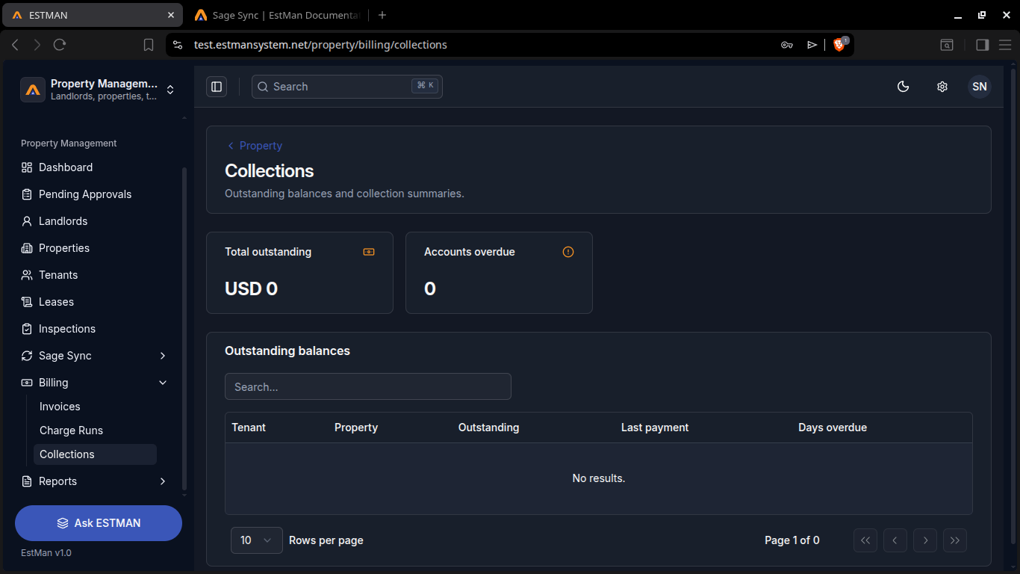Sort by Outstanding column header
This screenshot has height=574, width=1020.
pyautogui.click(x=488, y=428)
